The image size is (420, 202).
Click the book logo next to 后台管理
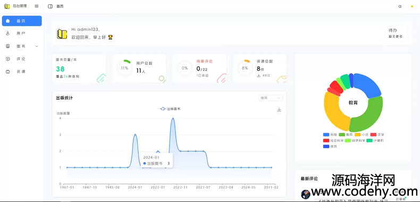pyautogui.click(x=7, y=6)
